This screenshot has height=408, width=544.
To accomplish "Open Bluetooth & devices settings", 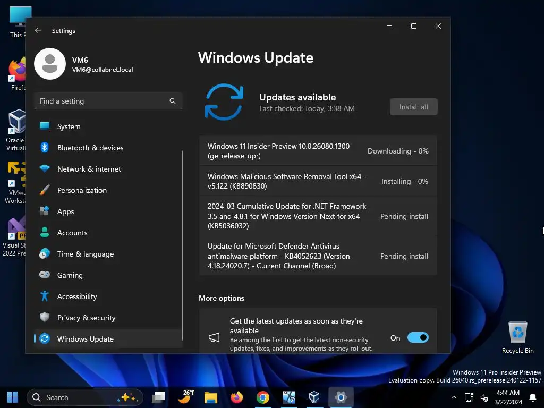I will pos(108,148).
